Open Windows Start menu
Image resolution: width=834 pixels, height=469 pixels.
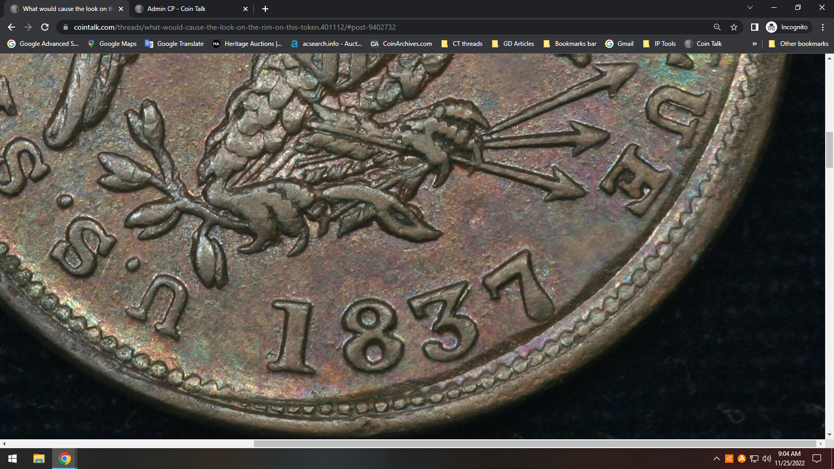coord(13,459)
